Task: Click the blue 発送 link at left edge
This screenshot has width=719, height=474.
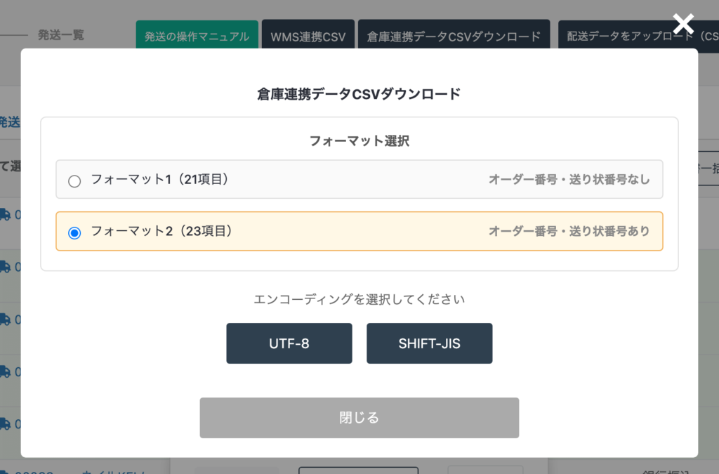Action: pyautogui.click(x=10, y=122)
